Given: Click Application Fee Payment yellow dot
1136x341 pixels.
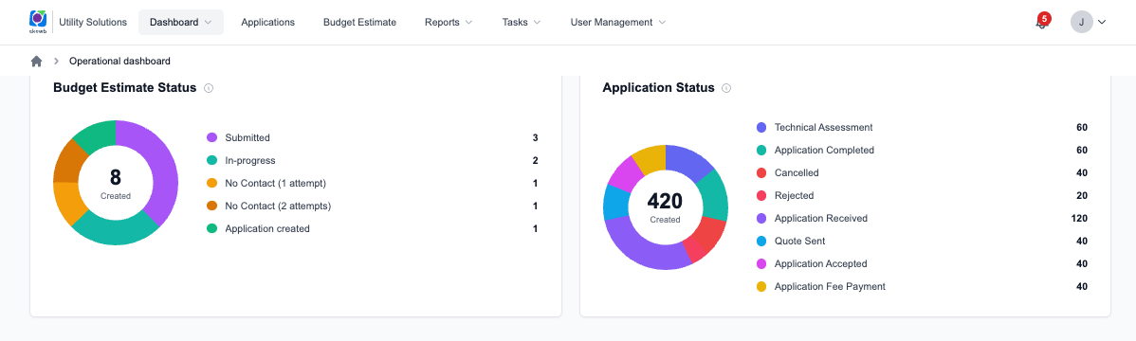Looking at the screenshot, I should point(761,287).
